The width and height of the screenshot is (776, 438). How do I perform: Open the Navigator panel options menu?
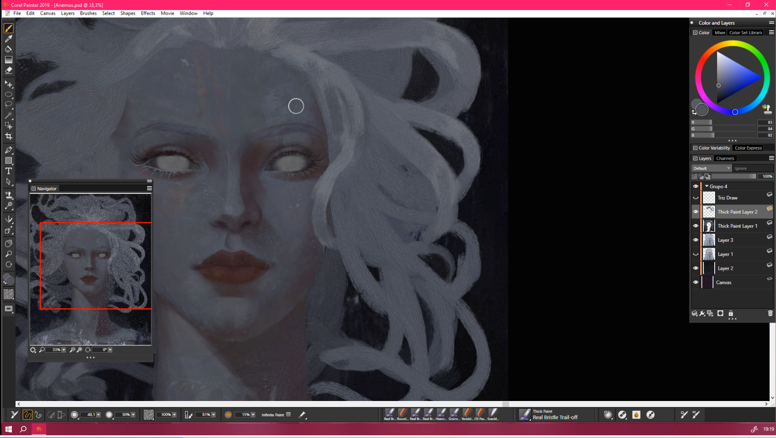(149, 188)
